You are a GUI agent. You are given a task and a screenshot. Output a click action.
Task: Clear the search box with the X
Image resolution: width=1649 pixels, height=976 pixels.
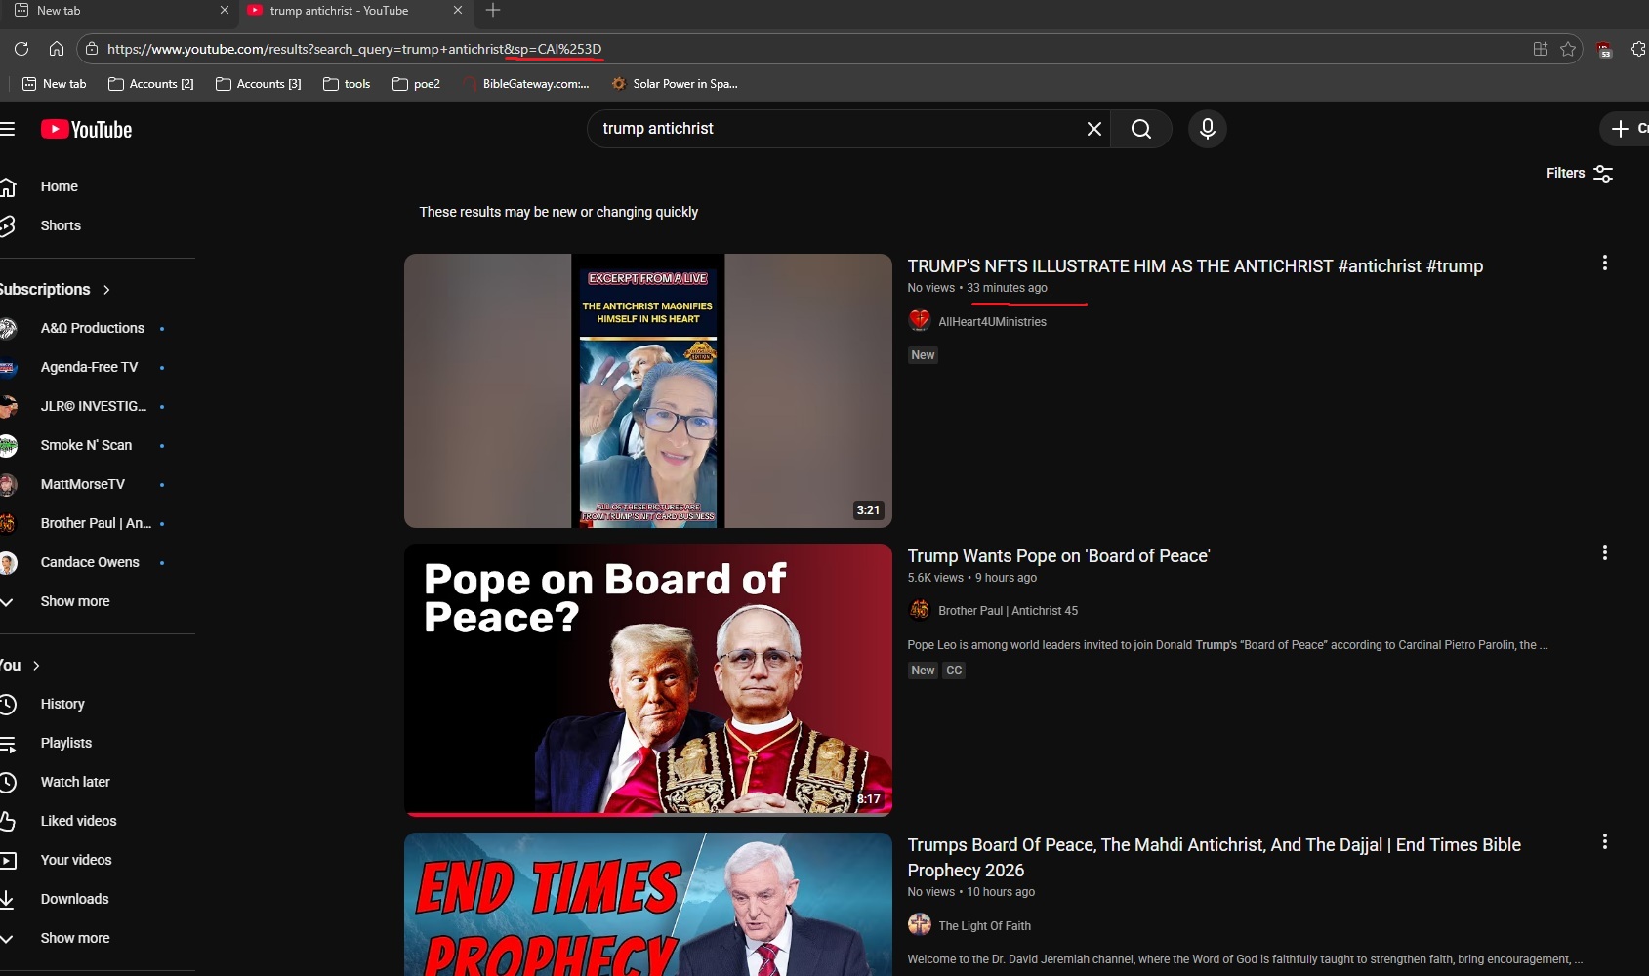(x=1094, y=129)
